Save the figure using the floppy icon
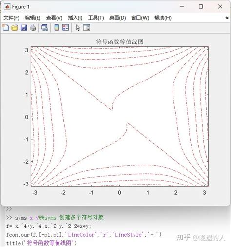This screenshot has height=247, width=231. pos(24,28)
